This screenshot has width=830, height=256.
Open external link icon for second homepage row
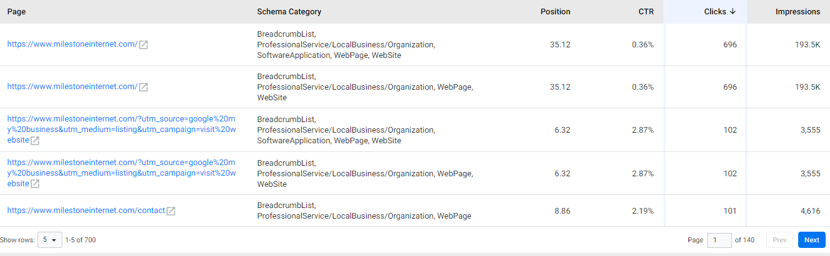coord(143,87)
